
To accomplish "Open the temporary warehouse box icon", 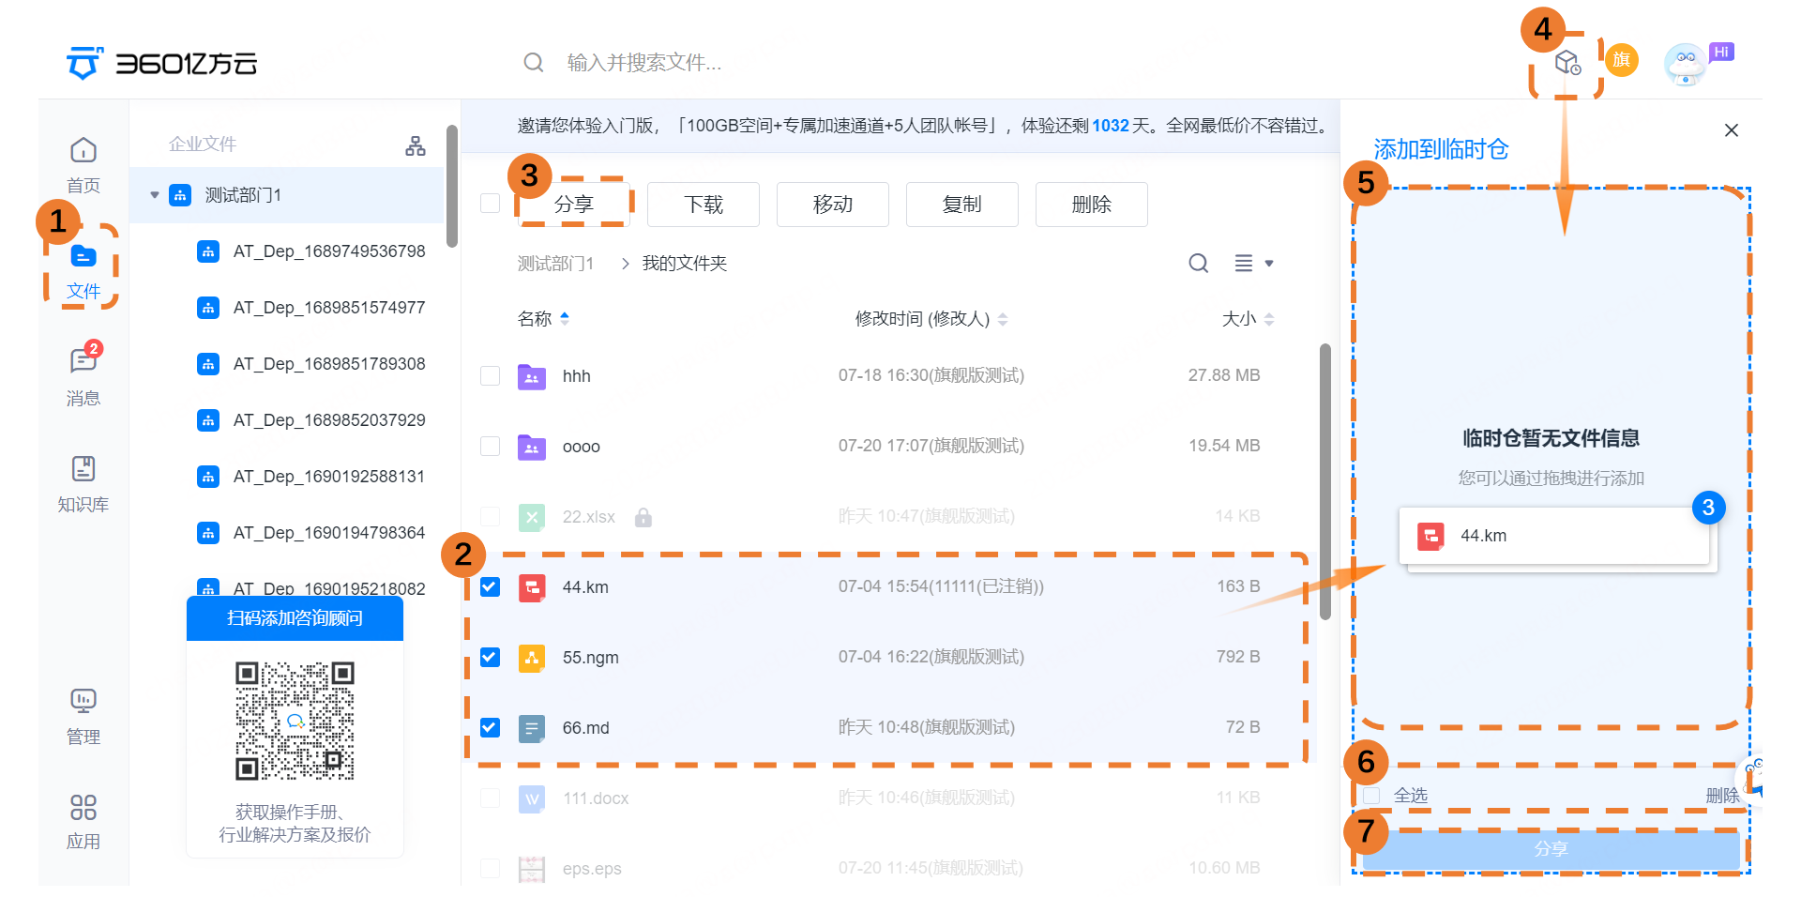I will [x=1567, y=63].
